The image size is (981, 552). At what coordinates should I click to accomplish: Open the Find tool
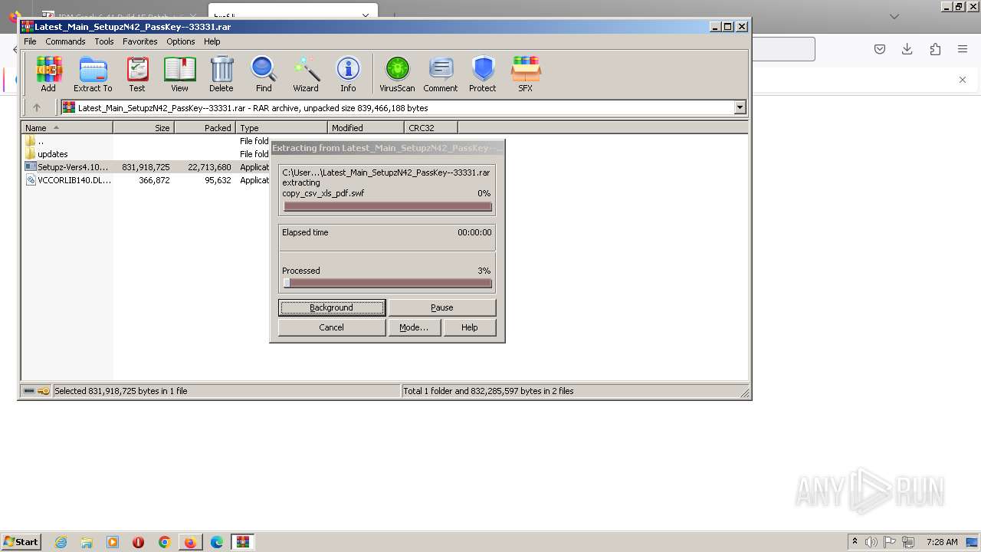264,74
